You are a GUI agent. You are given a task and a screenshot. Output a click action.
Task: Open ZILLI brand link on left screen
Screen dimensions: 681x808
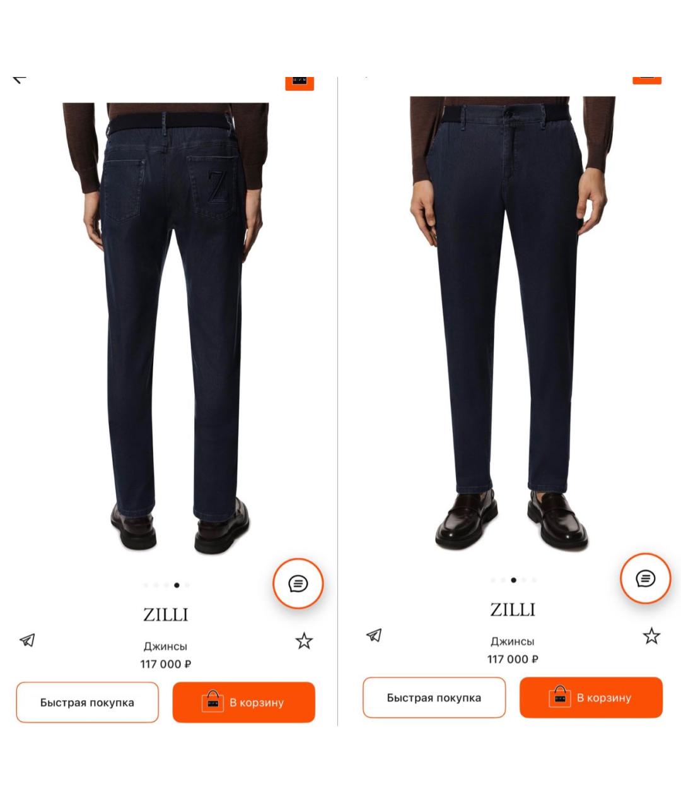[x=166, y=614]
